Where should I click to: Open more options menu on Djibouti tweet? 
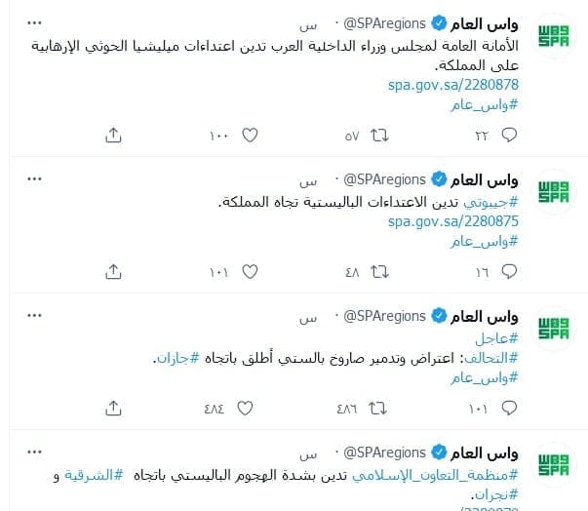34,178
